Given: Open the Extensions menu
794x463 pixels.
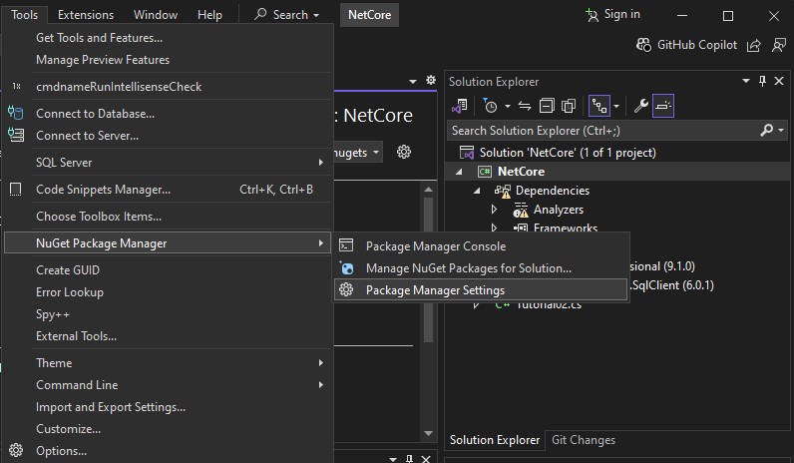Looking at the screenshot, I should 86,15.
